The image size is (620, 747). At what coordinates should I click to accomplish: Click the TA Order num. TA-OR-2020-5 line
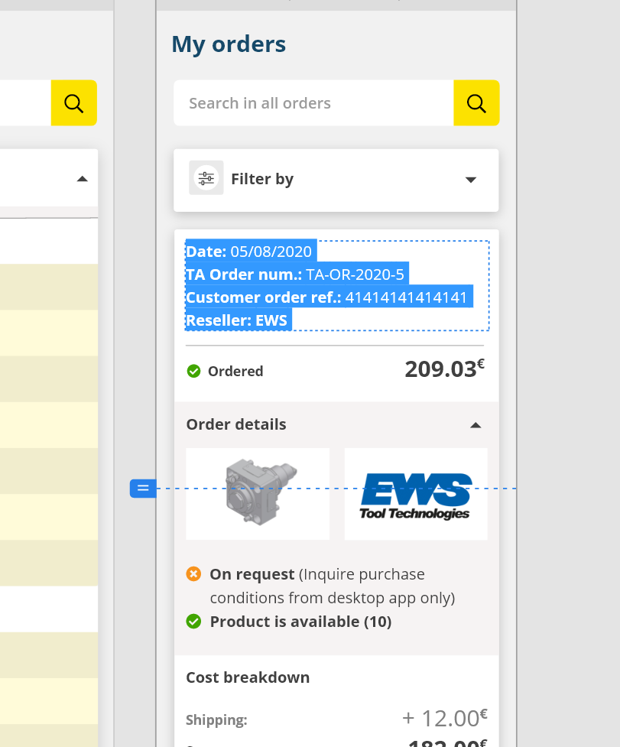click(x=295, y=274)
